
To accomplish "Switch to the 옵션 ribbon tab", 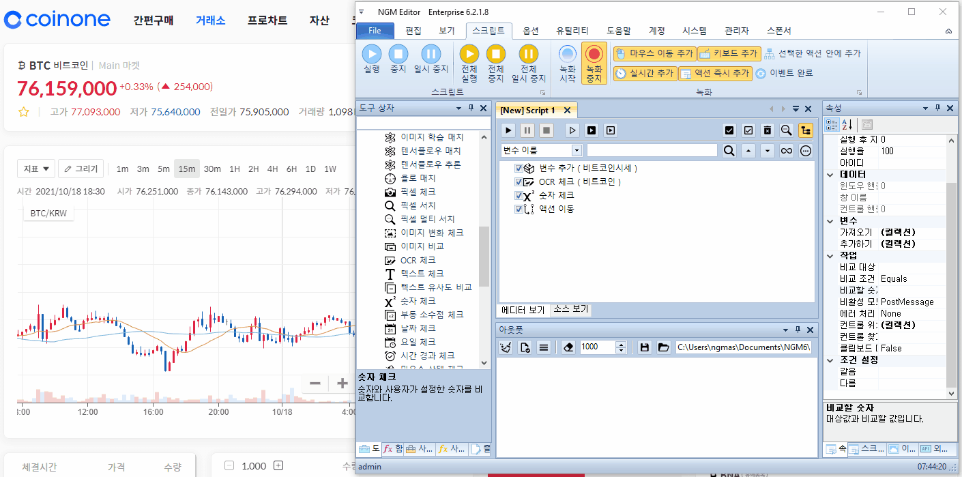I will click(x=531, y=31).
